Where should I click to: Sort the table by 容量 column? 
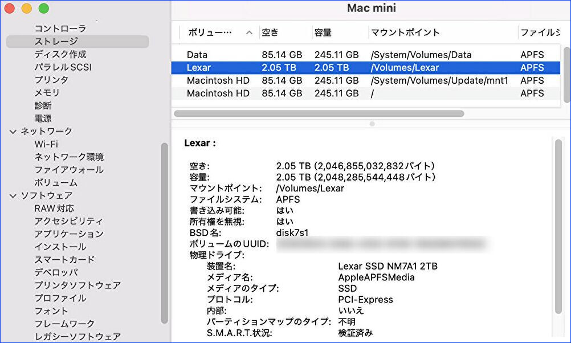tap(340, 33)
